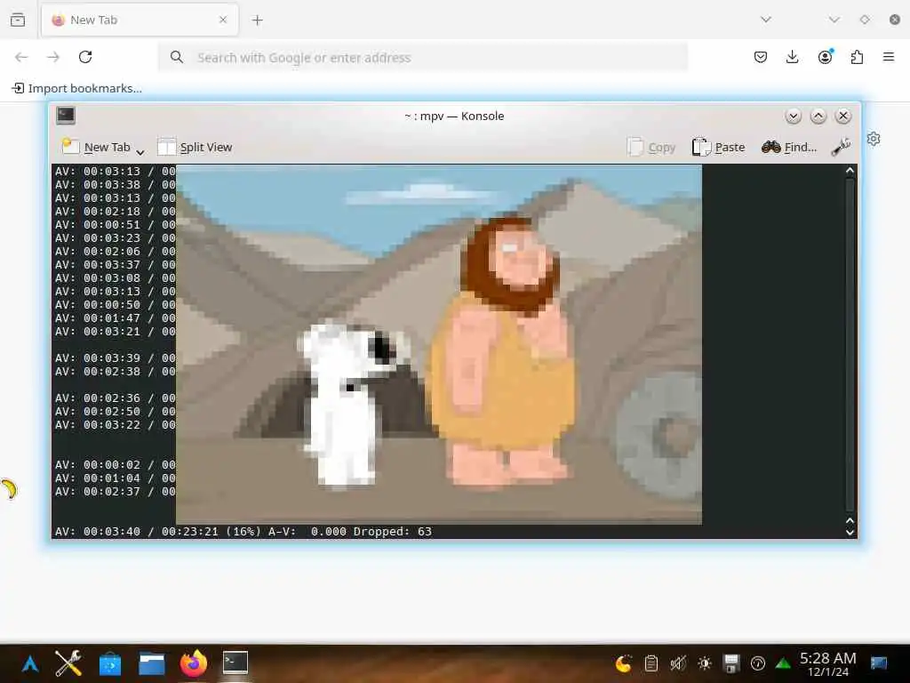
Task: Click the Paste button in Konsole toolbar
Action: [x=718, y=148]
